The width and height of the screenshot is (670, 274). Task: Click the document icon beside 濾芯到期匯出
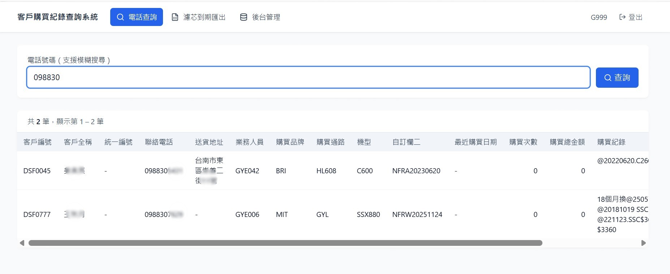pyautogui.click(x=175, y=17)
